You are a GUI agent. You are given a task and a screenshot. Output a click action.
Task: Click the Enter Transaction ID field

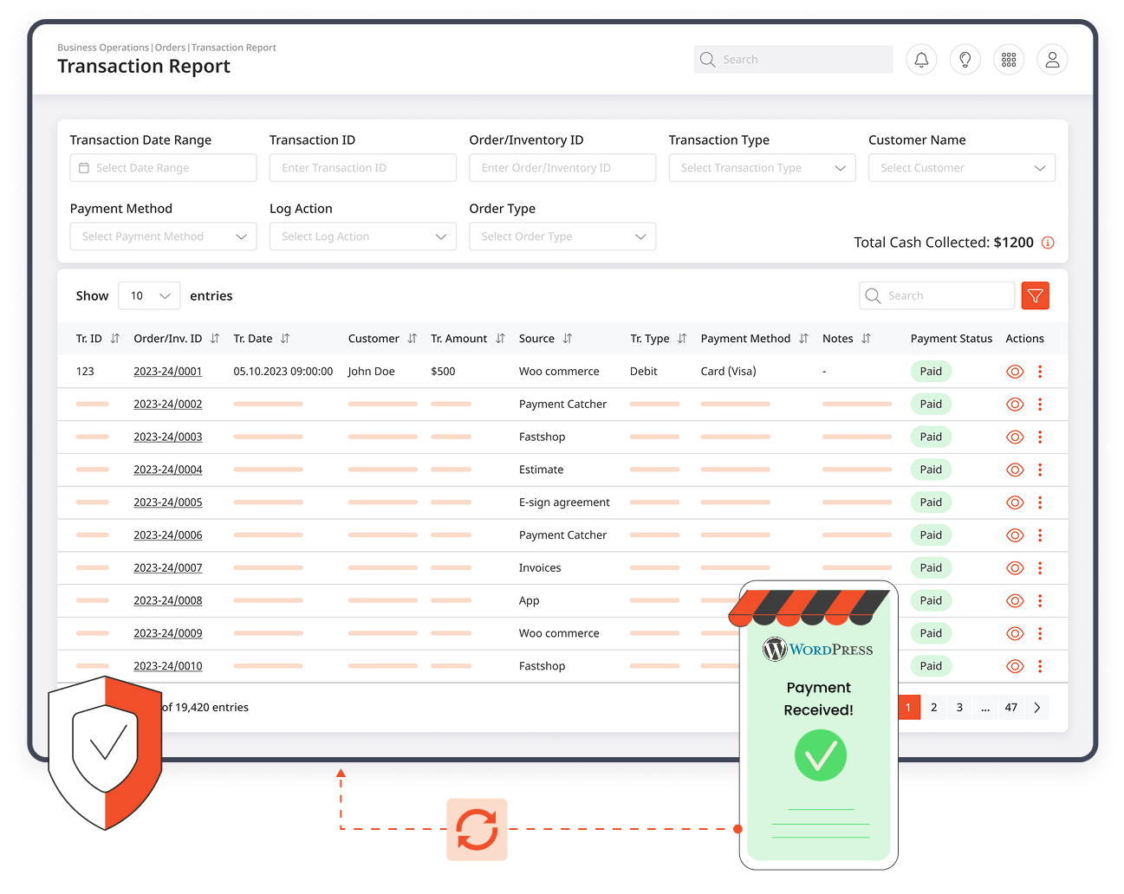pos(362,168)
